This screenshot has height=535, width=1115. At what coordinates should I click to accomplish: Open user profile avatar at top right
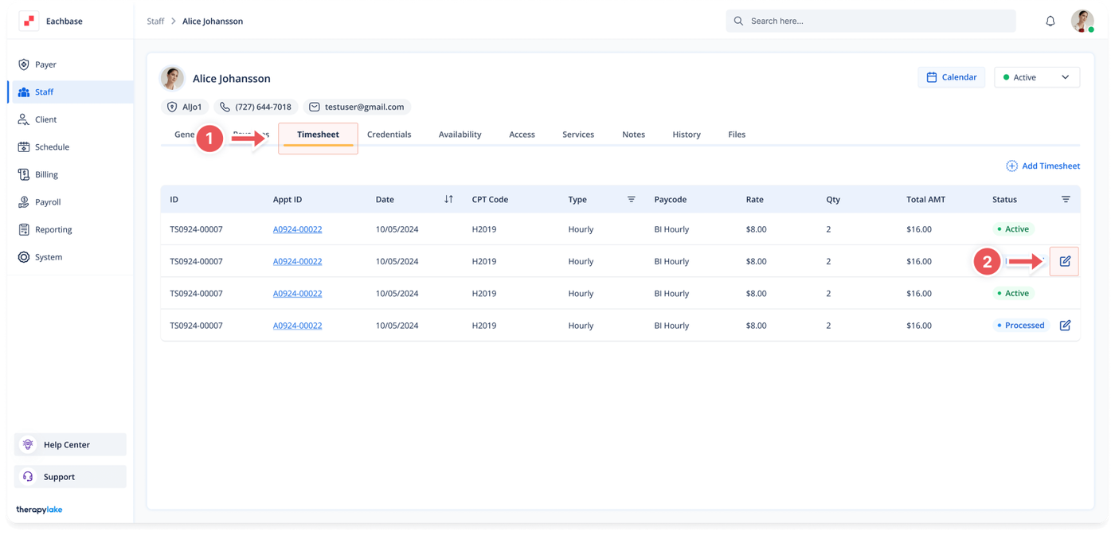1082,21
